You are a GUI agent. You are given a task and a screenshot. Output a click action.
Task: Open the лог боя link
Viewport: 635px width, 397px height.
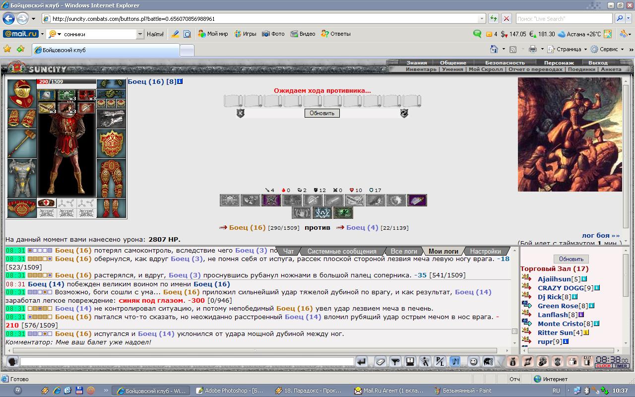point(601,235)
